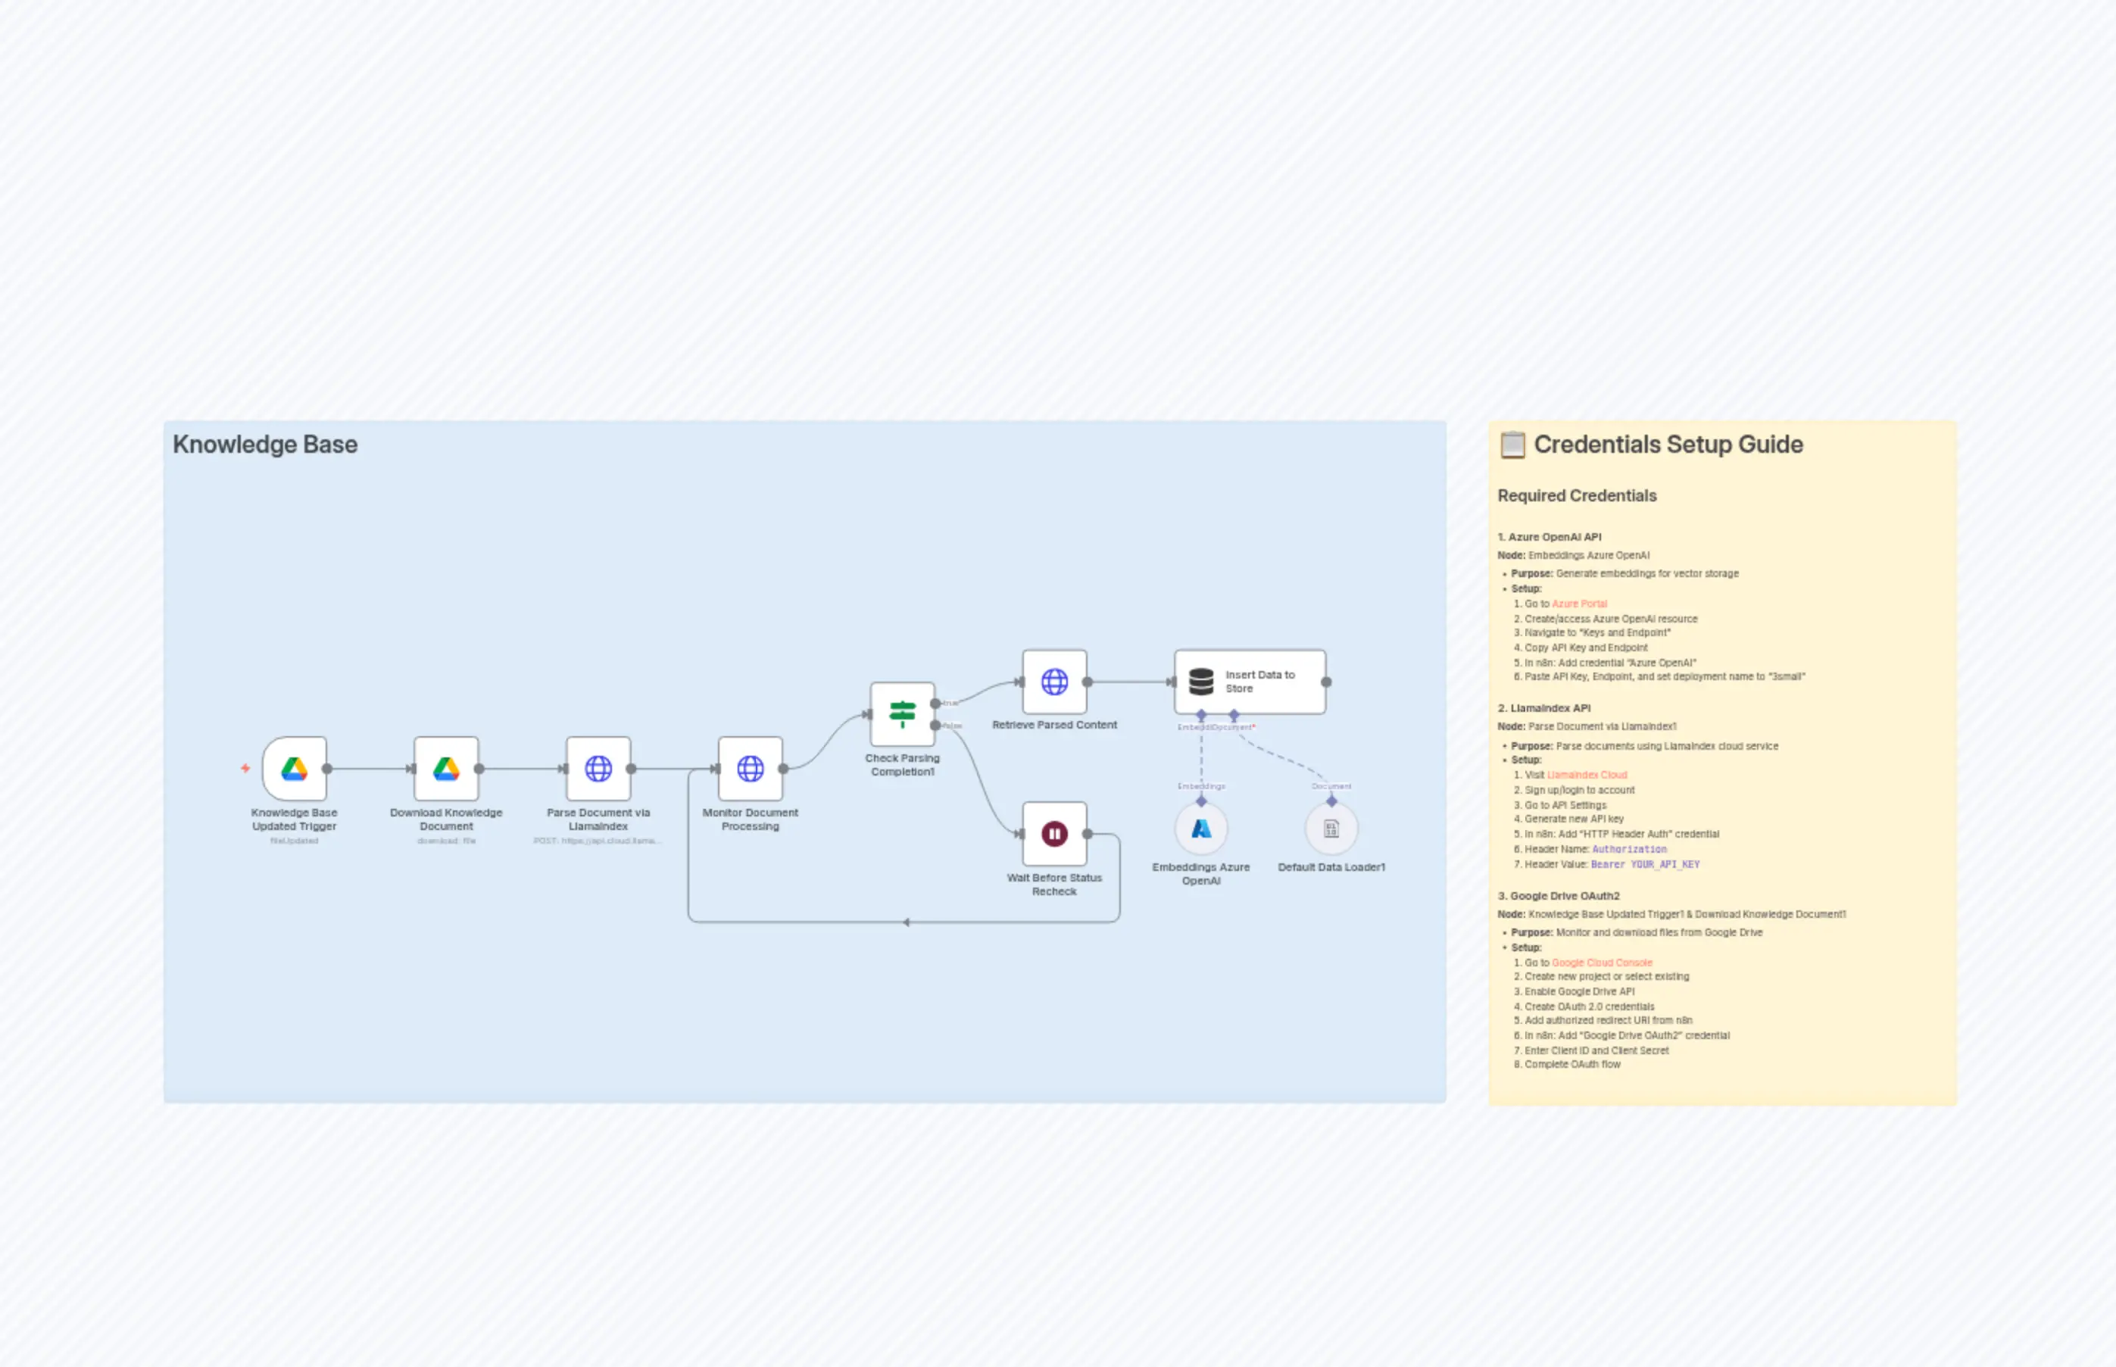Click the Knowledge Base group title

pyautogui.click(x=267, y=444)
